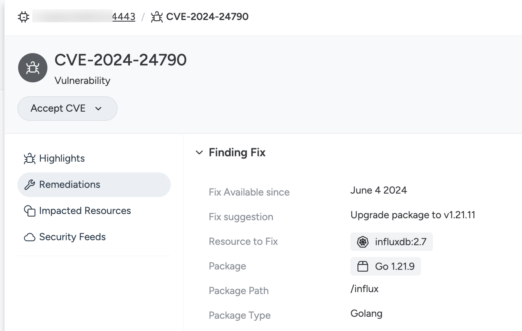The image size is (522, 331).
Task: Click the bug icon beside breadcrumb CVE-2024-24790
Action: pos(157,17)
